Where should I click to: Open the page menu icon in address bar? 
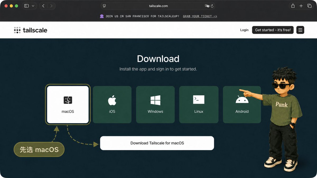pyautogui.click(x=104, y=6)
